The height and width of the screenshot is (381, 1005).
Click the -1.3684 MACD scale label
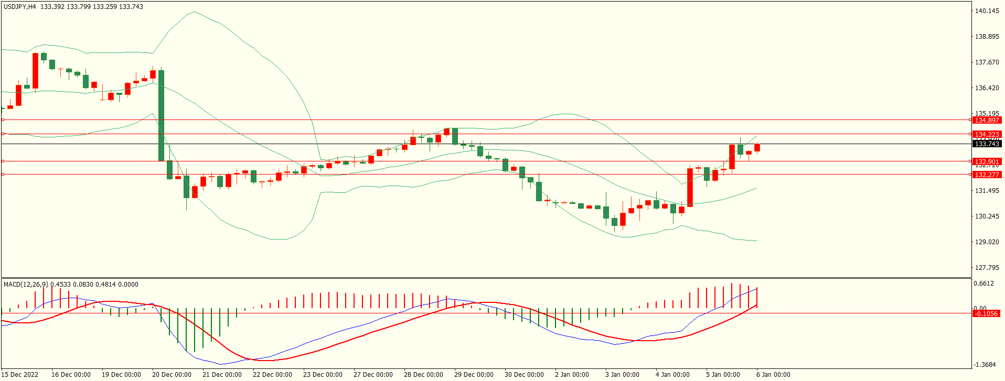pyautogui.click(x=985, y=365)
